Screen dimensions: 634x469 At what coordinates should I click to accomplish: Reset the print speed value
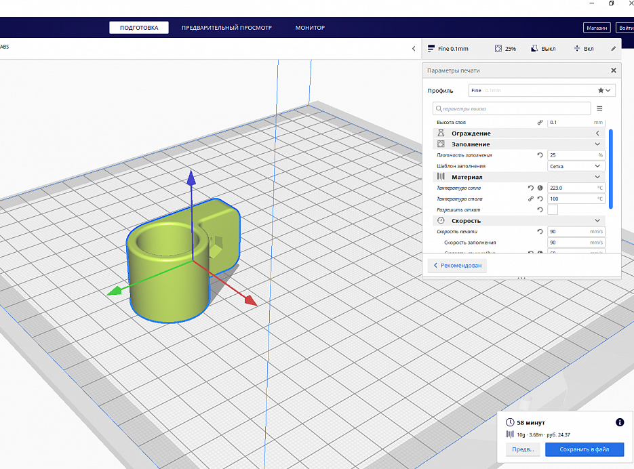(x=540, y=231)
